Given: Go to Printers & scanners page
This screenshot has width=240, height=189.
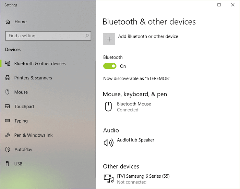Looking at the screenshot, I should tap(33, 78).
